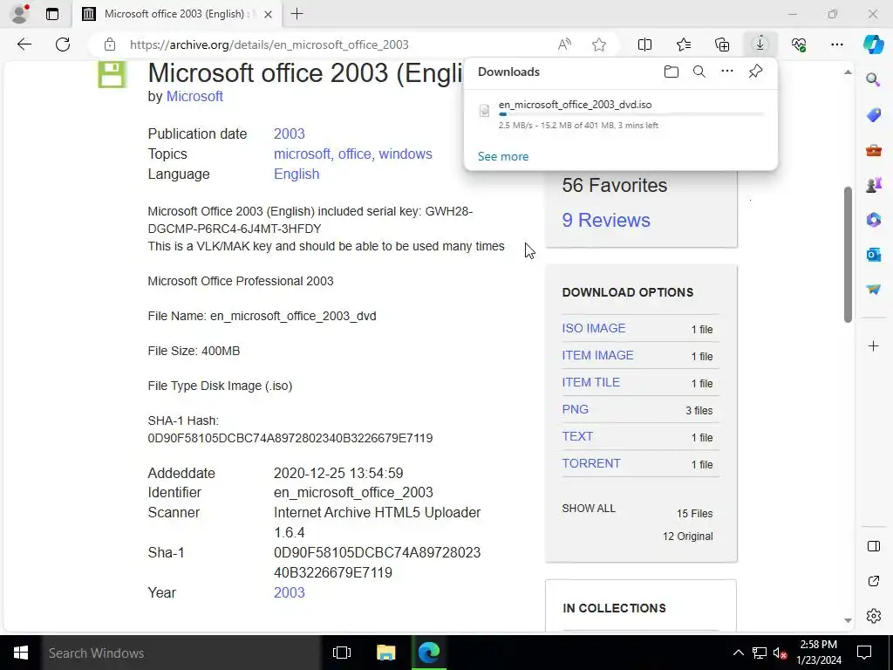
Task: Download the TEXT option
Action: point(577,436)
